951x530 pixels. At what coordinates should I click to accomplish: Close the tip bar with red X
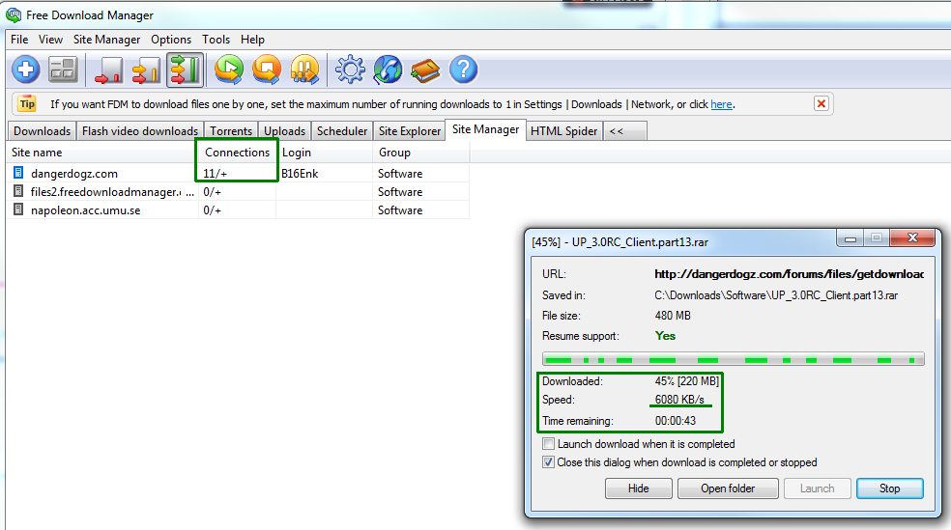[821, 103]
